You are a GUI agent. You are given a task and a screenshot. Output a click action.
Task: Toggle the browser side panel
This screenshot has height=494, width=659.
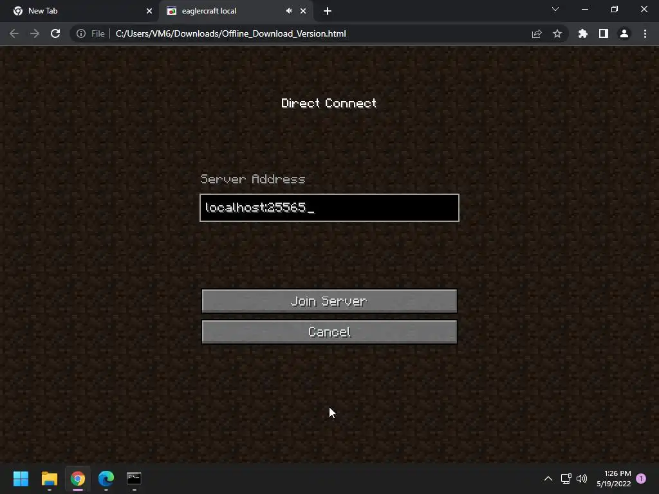tap(604, 33)
